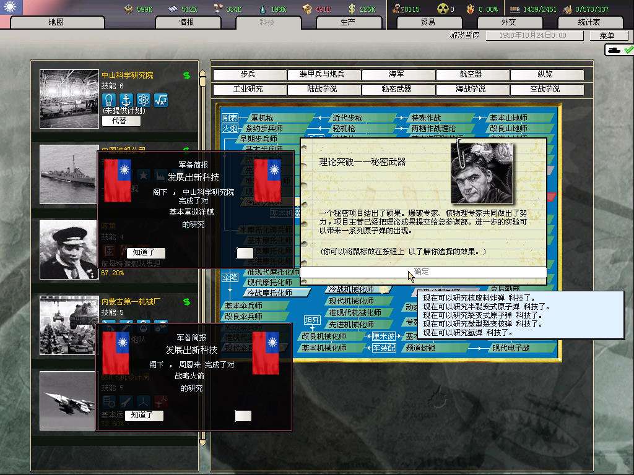Click the green dollar sign beside 中山科学研究院

tap(186, 75)
